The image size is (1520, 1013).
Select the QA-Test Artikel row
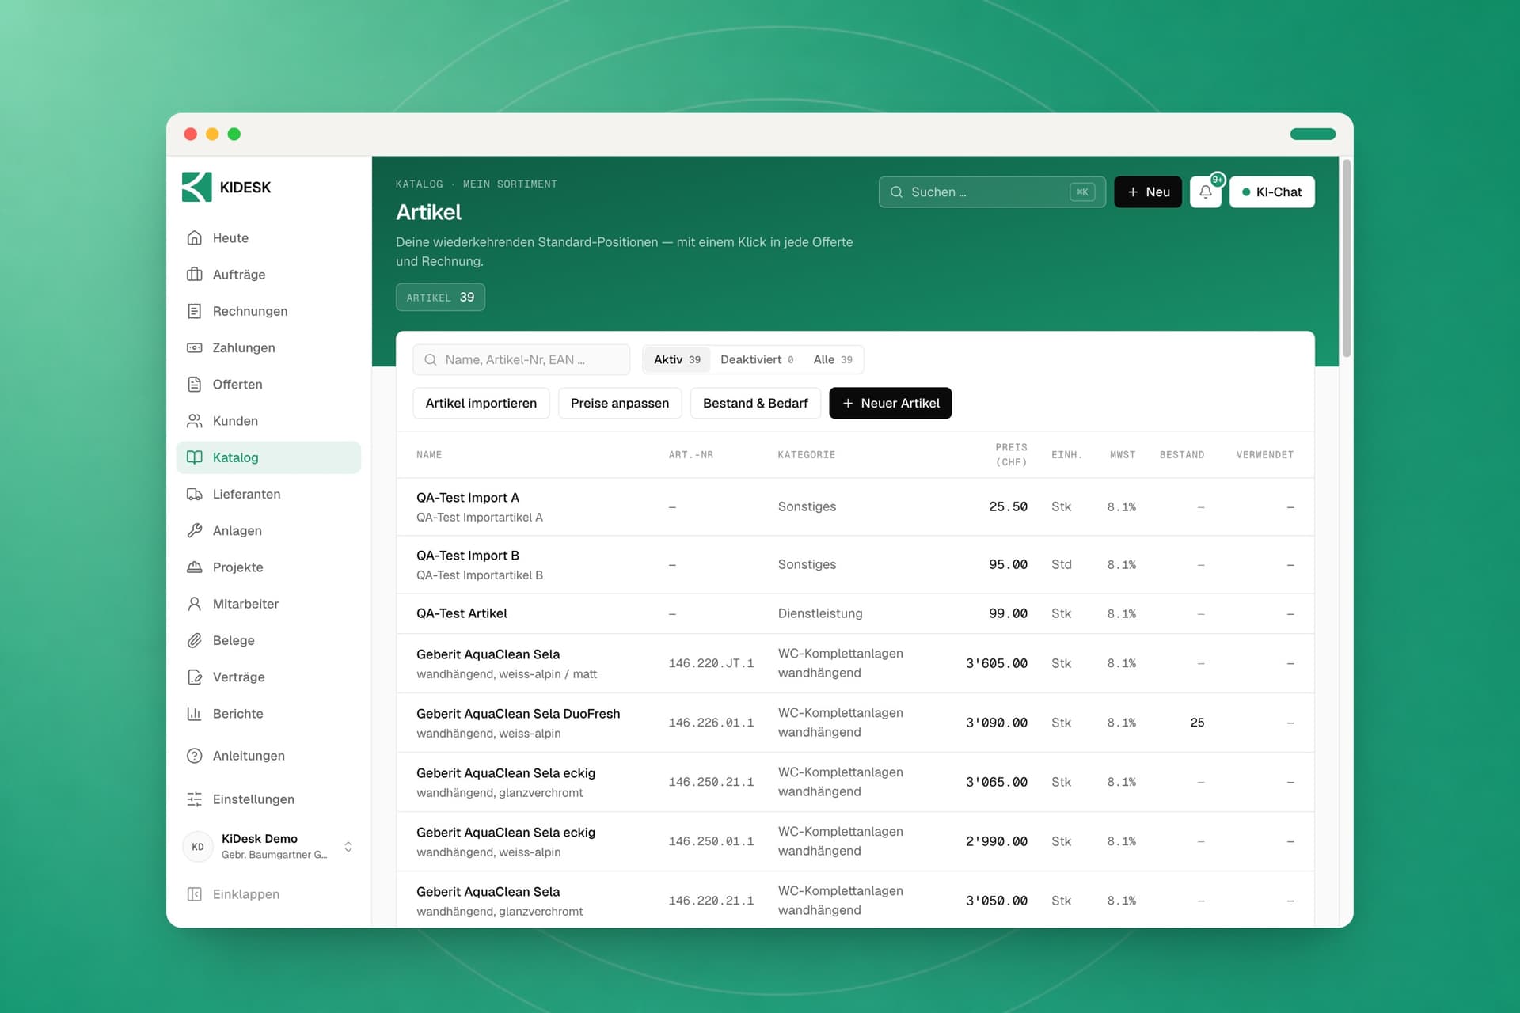pyautogui.click(x=855, y=613)
